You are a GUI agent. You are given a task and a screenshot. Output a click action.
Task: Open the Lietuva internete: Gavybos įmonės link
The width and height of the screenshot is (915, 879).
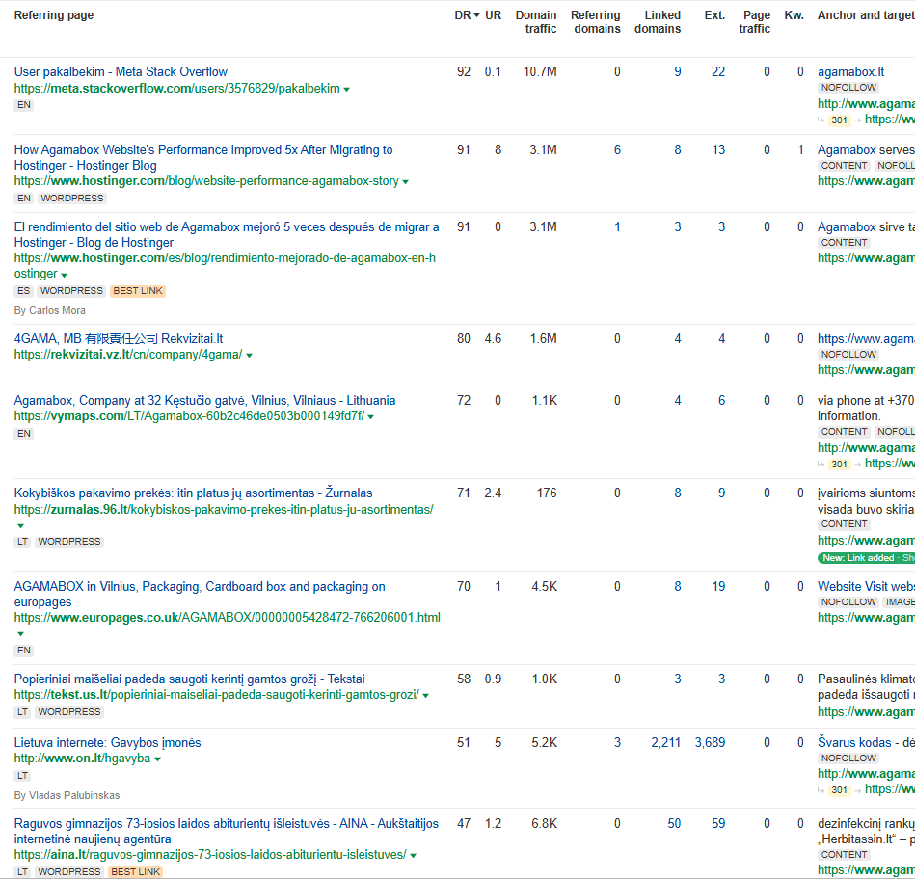tap(107, 743)
